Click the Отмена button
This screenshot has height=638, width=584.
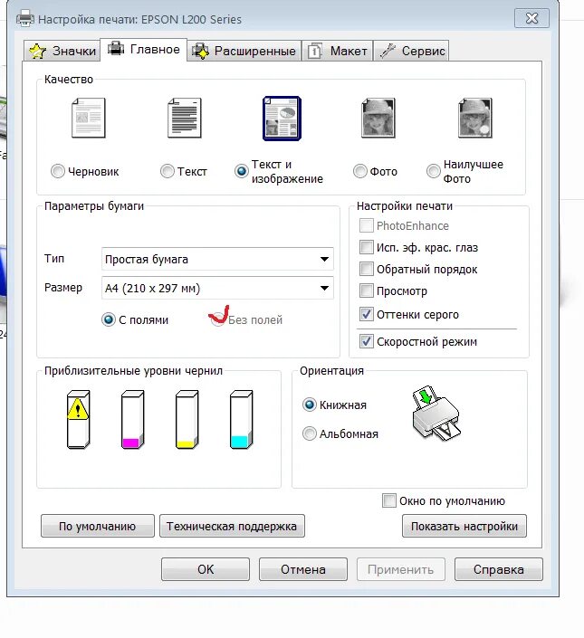(x=303, y=569)
